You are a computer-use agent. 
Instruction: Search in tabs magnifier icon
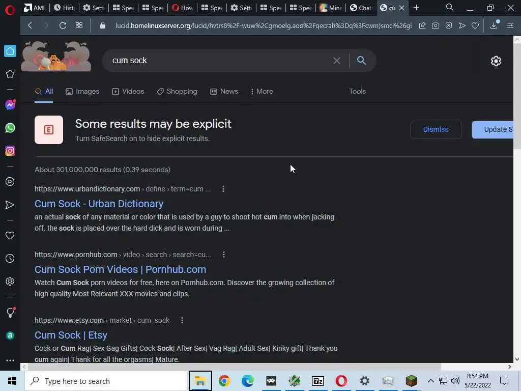click(450, 7)
